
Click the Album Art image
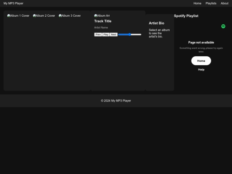pos(102,16)
